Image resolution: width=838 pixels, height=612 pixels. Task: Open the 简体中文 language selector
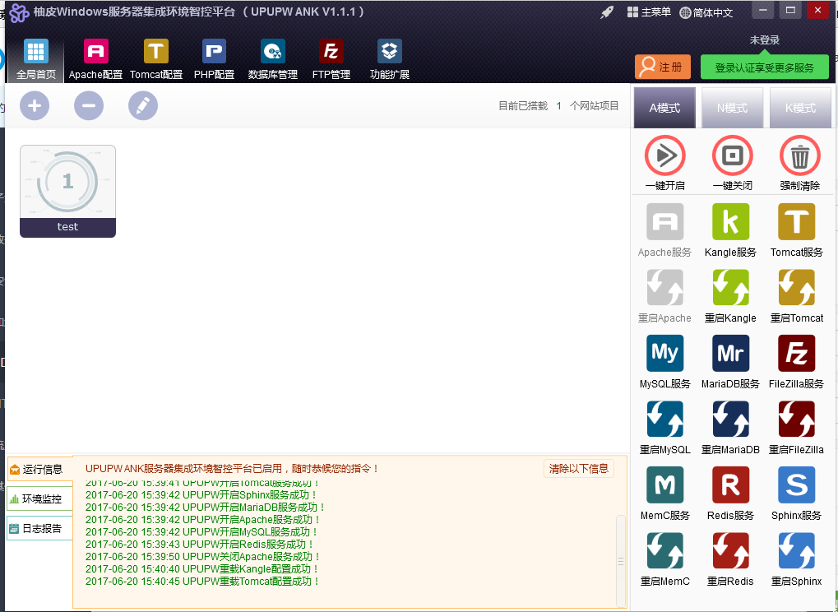(706, 12)
